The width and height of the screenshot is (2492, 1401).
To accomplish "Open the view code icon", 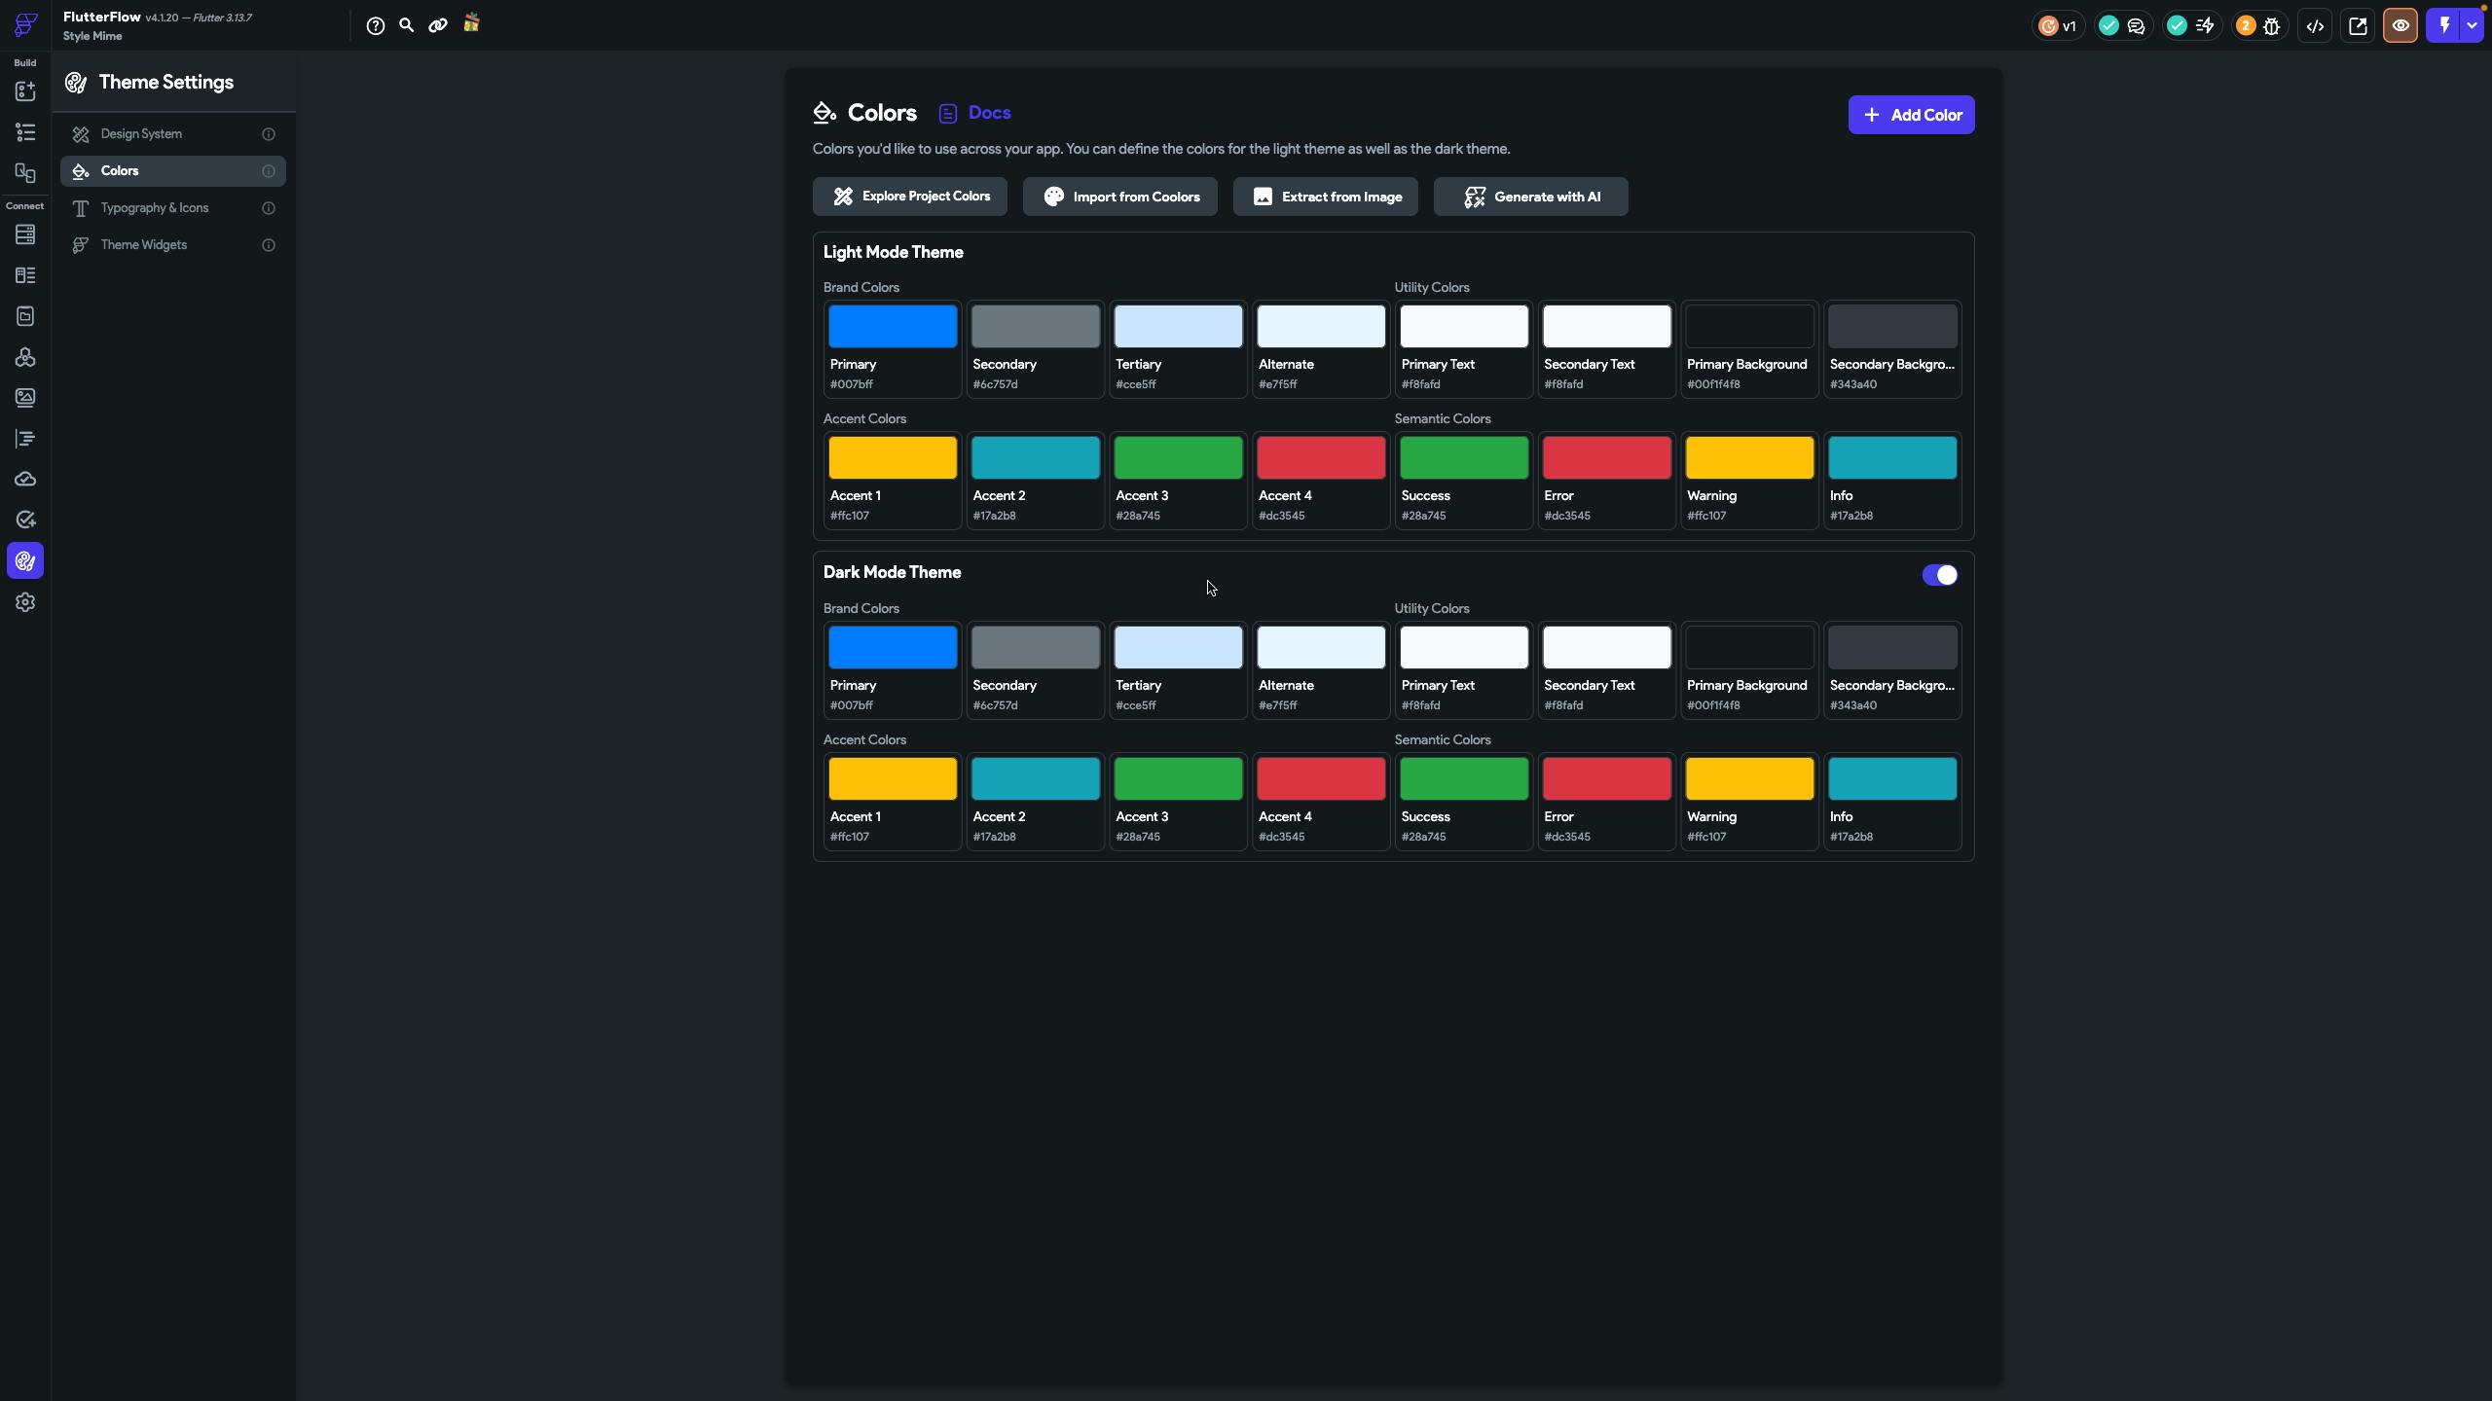I will point(2315,26).
